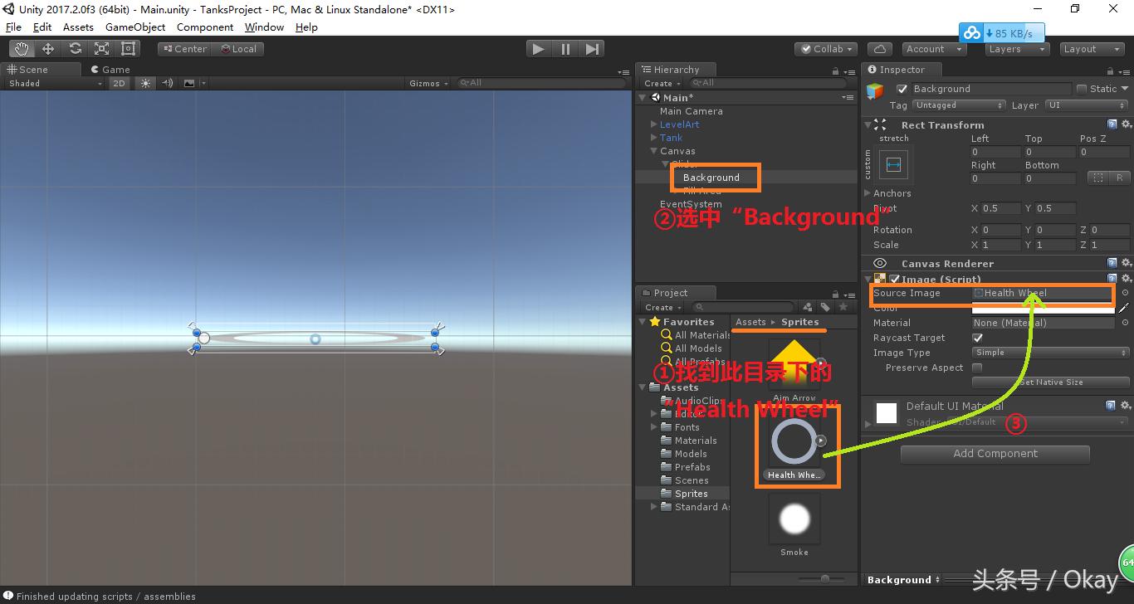Click the Step frame button
The width and height of the screenshot is (1134, 604).
pos(591,48)
